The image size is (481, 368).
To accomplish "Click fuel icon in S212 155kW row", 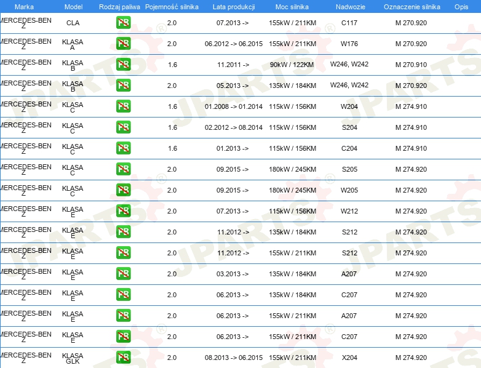I will coord(123,252).
